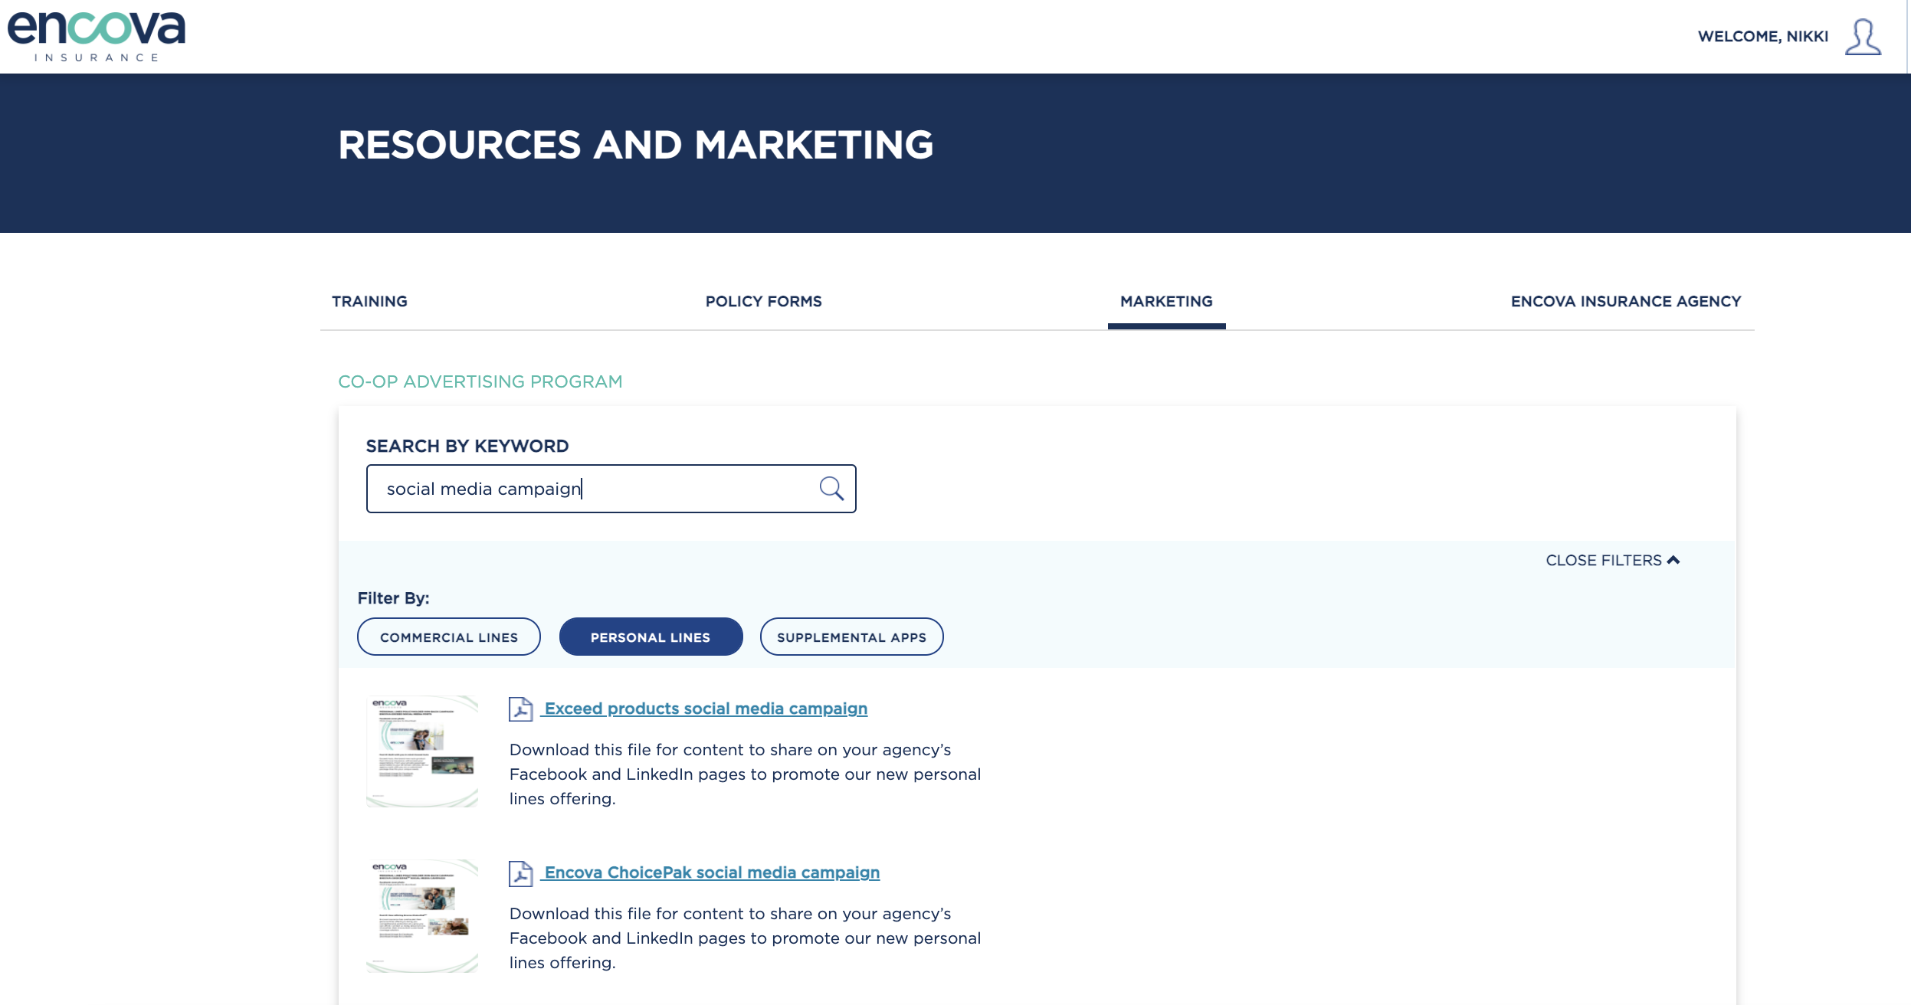Screen dimensions: 1911x1005
Task: Collapse filters with Close Filters
Action: click(x=1612, y=560)
